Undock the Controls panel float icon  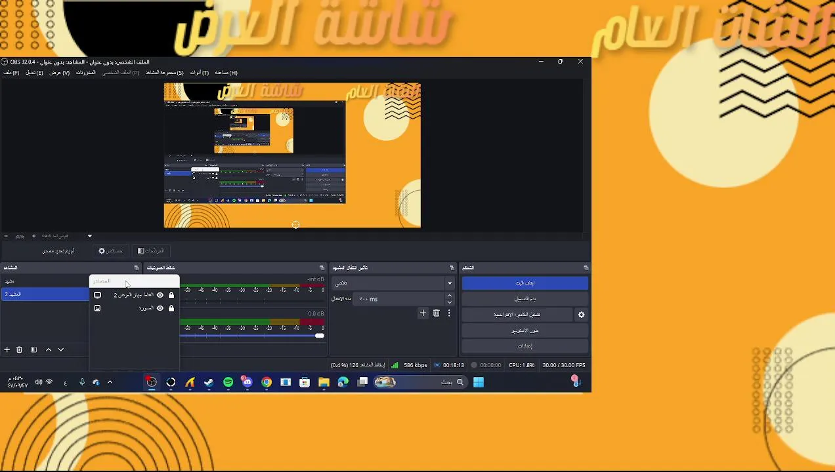click(586, 267)
